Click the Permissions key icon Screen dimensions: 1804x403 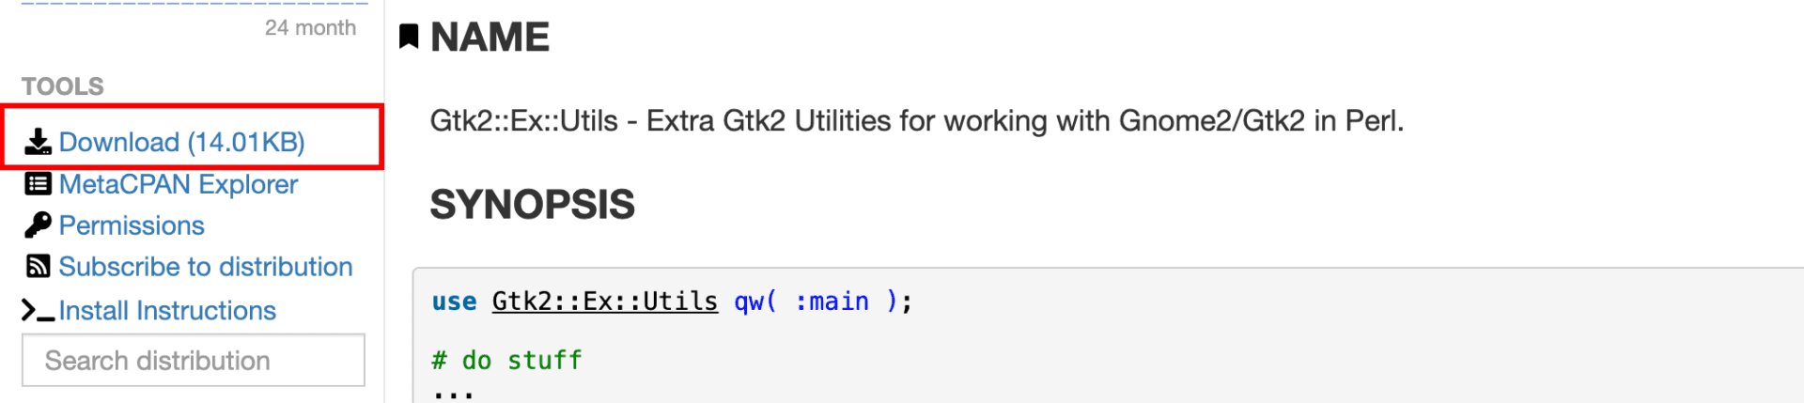point(38,225)
